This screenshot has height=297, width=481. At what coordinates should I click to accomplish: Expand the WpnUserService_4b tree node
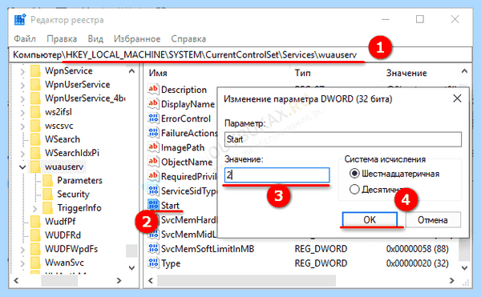tap(22, 98)
